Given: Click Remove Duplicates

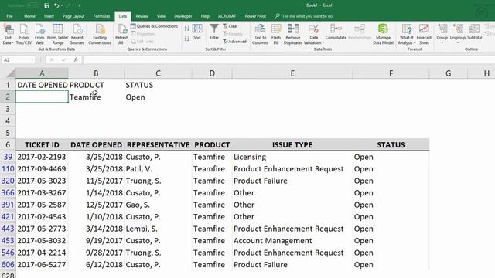Looking at the screenshot, I should point(293,35).
